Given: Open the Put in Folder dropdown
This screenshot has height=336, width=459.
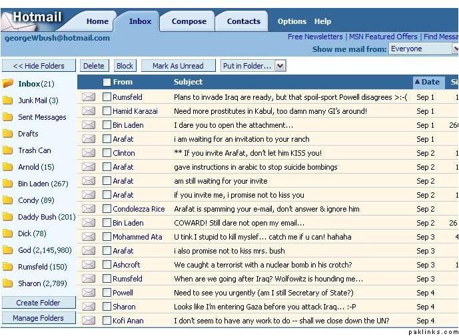Looking at the screenshot, I should (280, 66).
